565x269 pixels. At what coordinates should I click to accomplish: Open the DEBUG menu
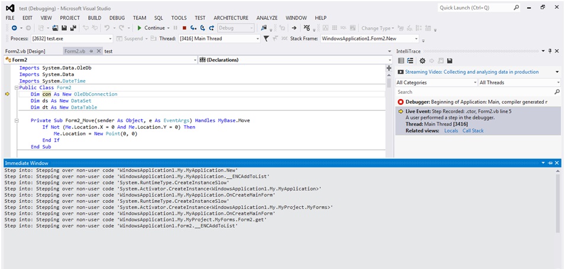(x=117, y=18)
